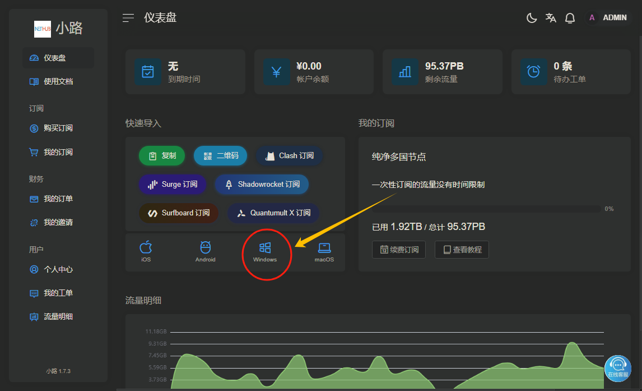The width and height of the screenshot is (642, 391).
Task: Click the Renew Subscription button
Action: [x=399, y=250]
